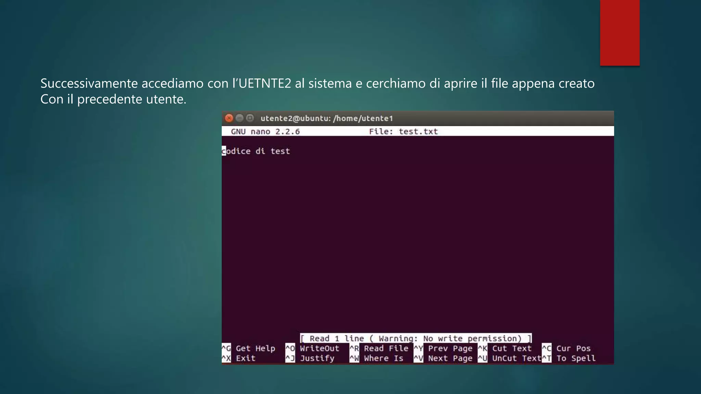Click the ^R Read File shortcut
The width and height of the screenshot is (701, 394).
[379, 348]
